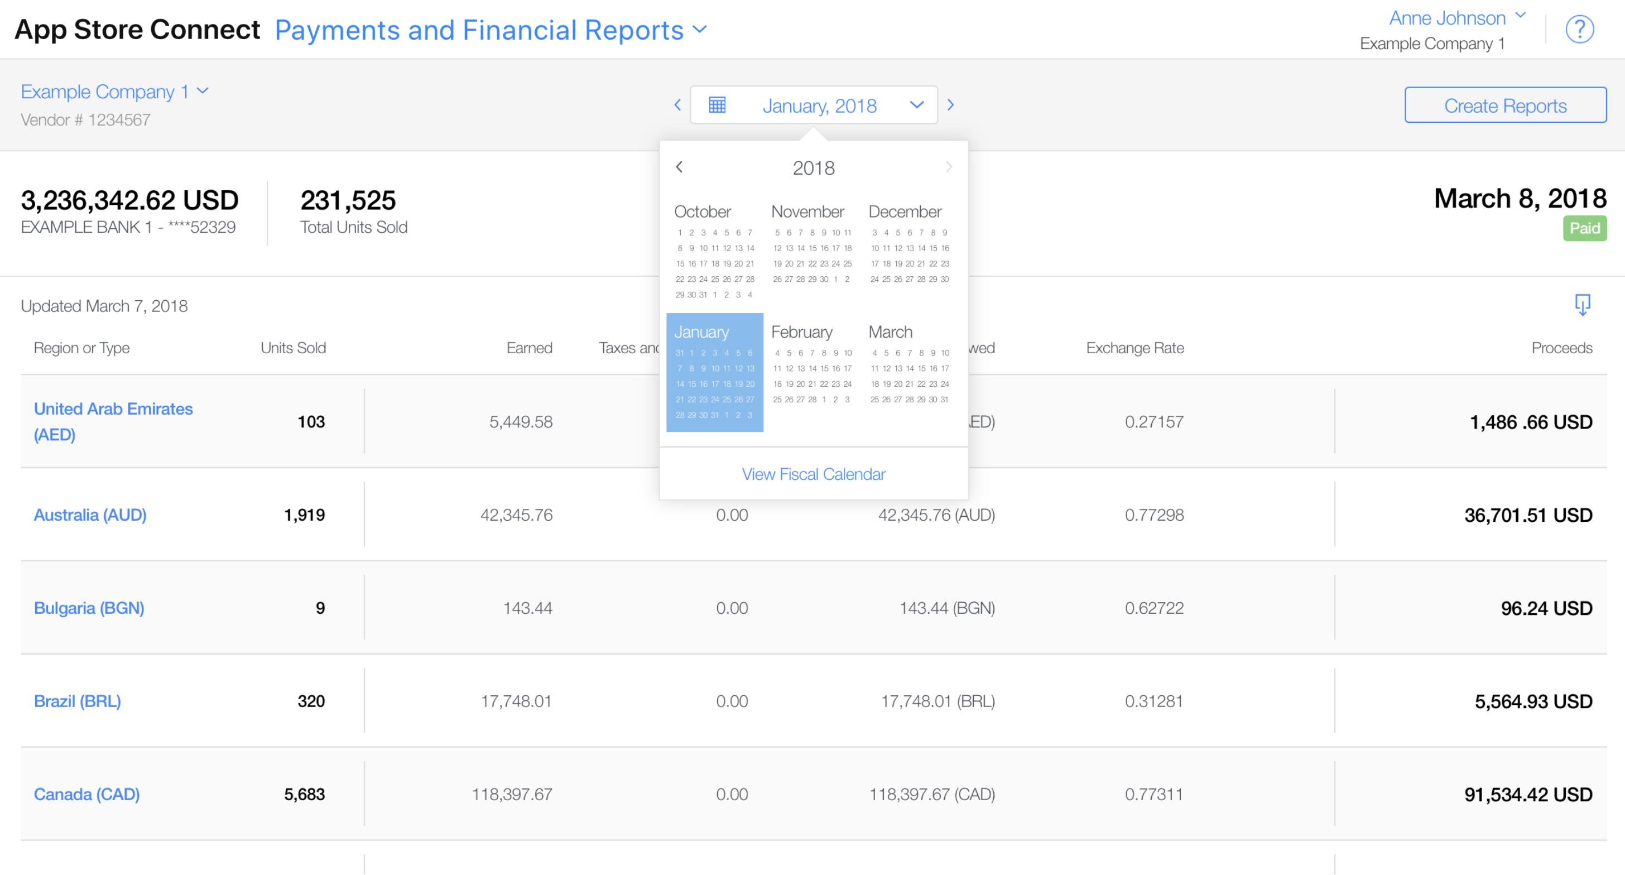Click the right chevron beside January 2018
The image size is (1625, 875).
950,104
